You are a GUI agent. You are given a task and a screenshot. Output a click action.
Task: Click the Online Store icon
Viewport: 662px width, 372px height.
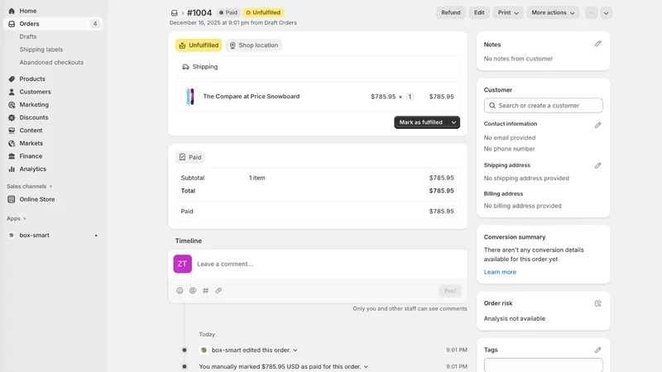tap(12, 199)
